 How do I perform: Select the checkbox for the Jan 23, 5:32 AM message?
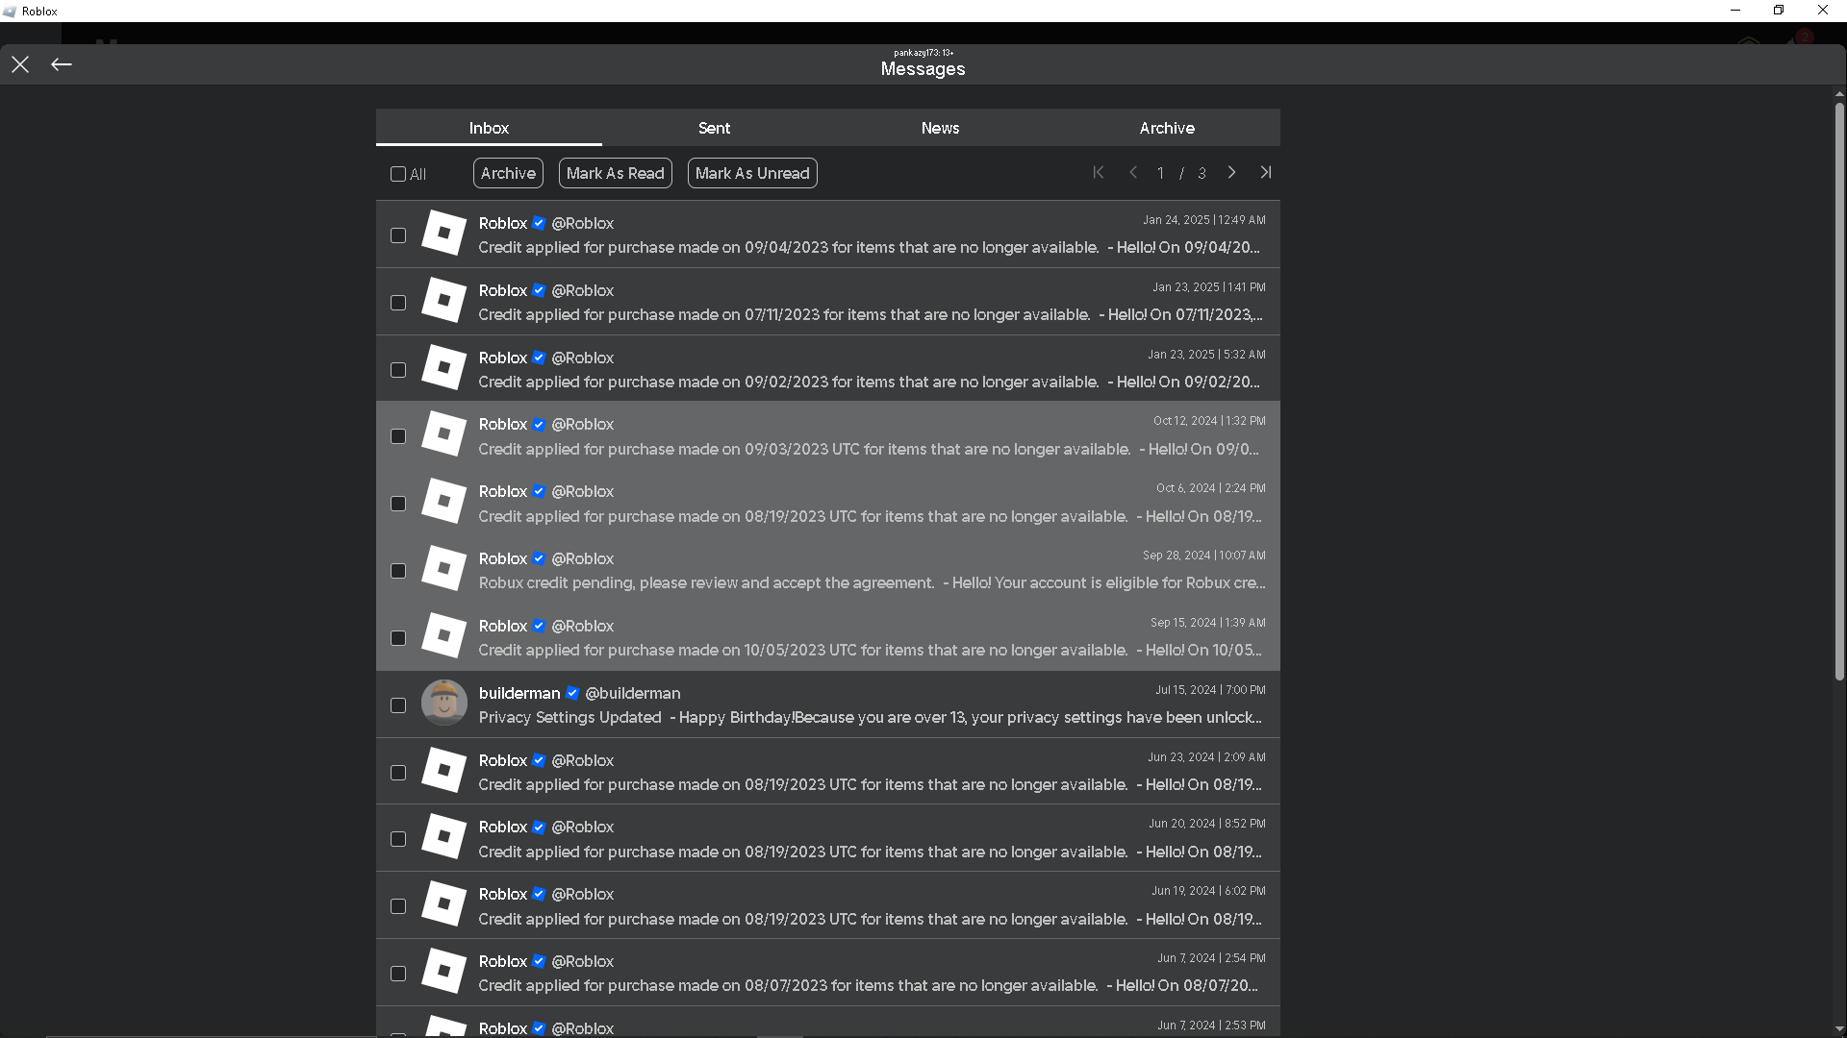click(x=398, y=370)
